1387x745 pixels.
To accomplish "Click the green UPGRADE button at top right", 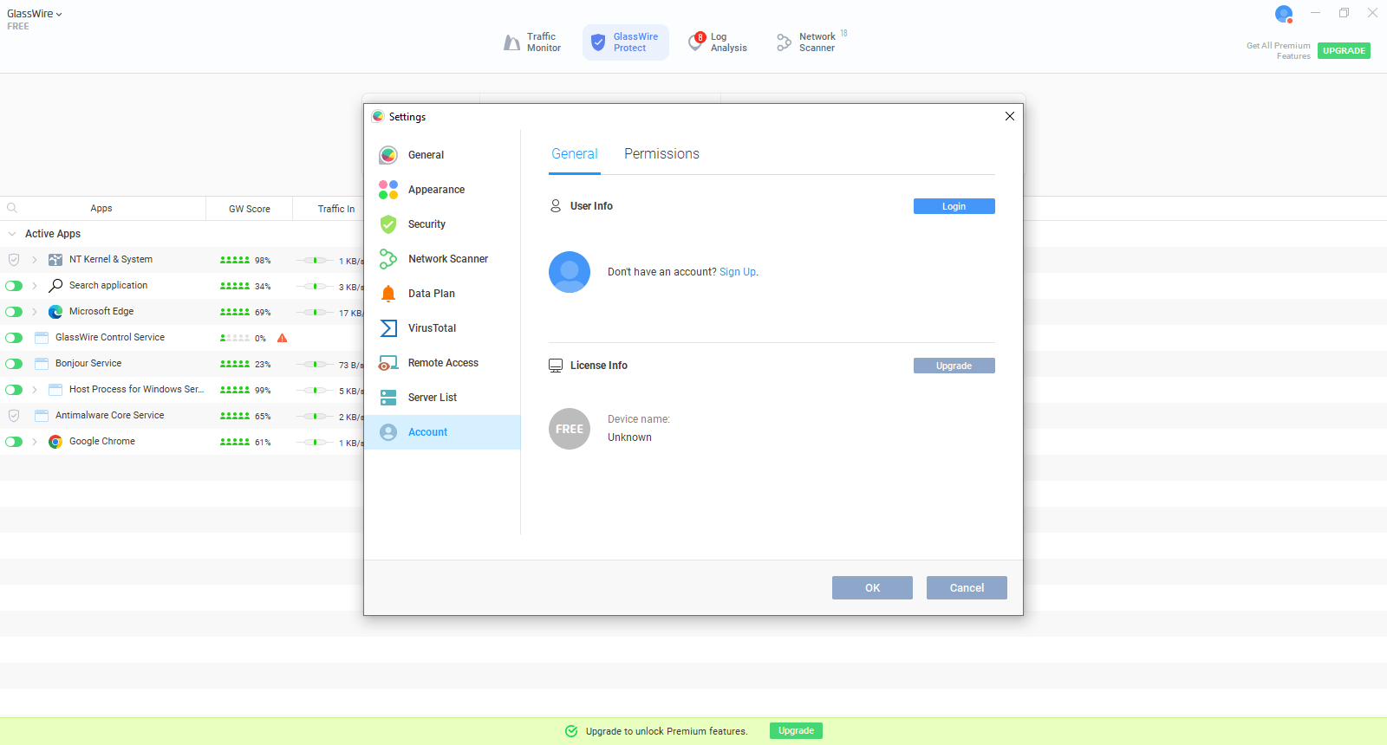I will [1344, 51].
